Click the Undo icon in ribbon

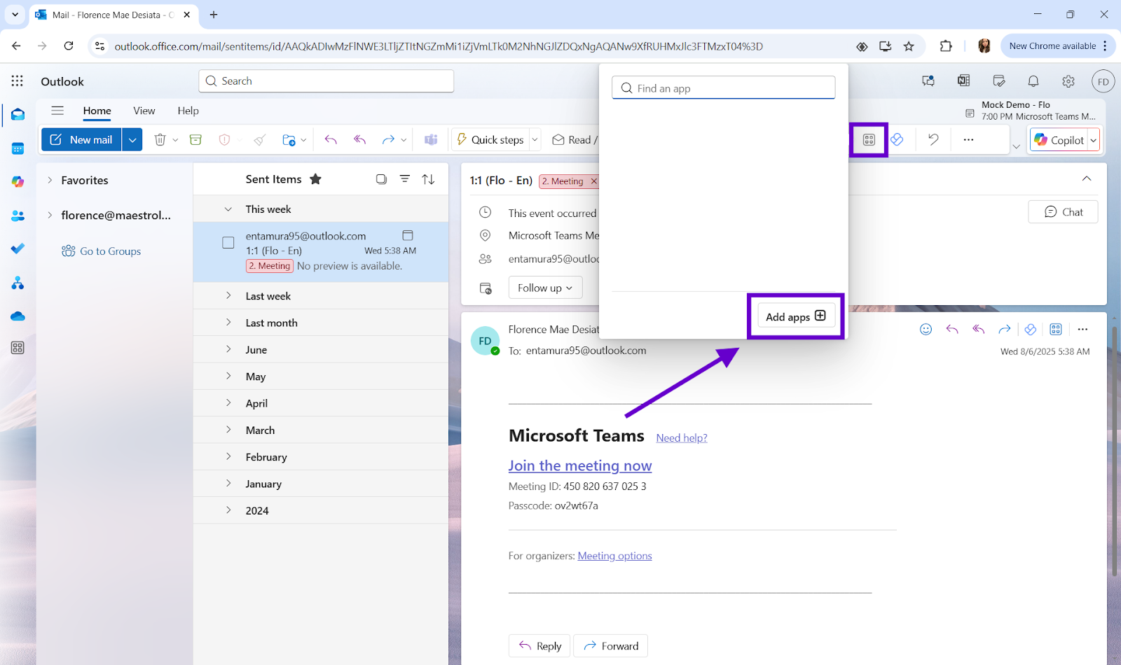coord(933,139)
